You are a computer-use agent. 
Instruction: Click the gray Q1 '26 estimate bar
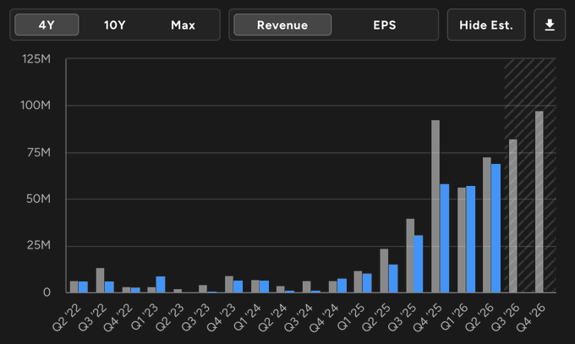click(x=462, y=240)
